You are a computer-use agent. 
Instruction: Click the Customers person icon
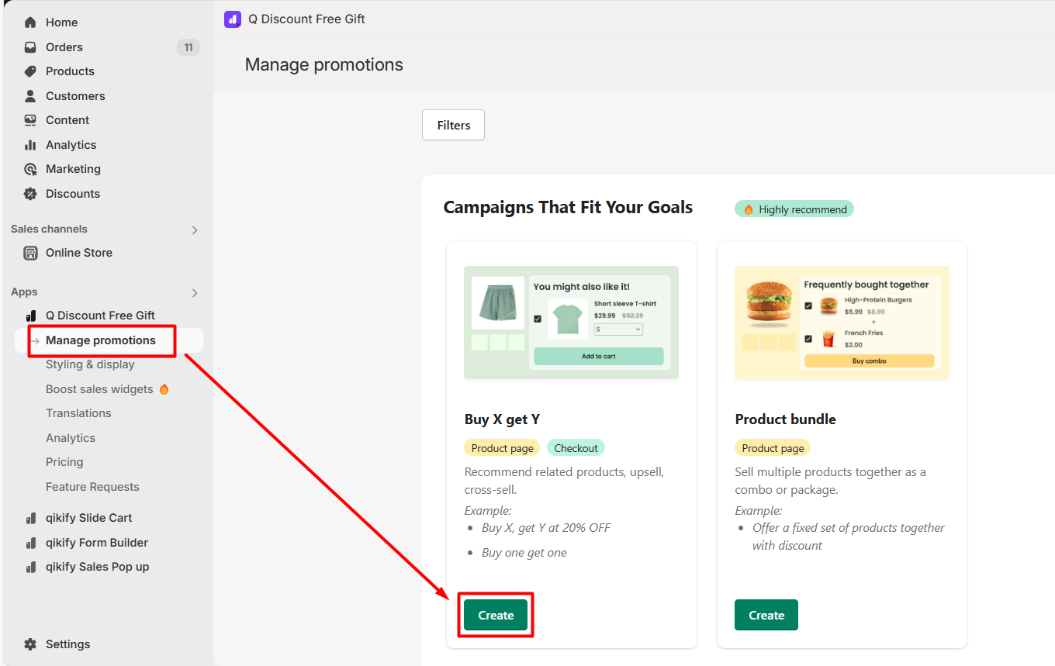pos(30,96)
